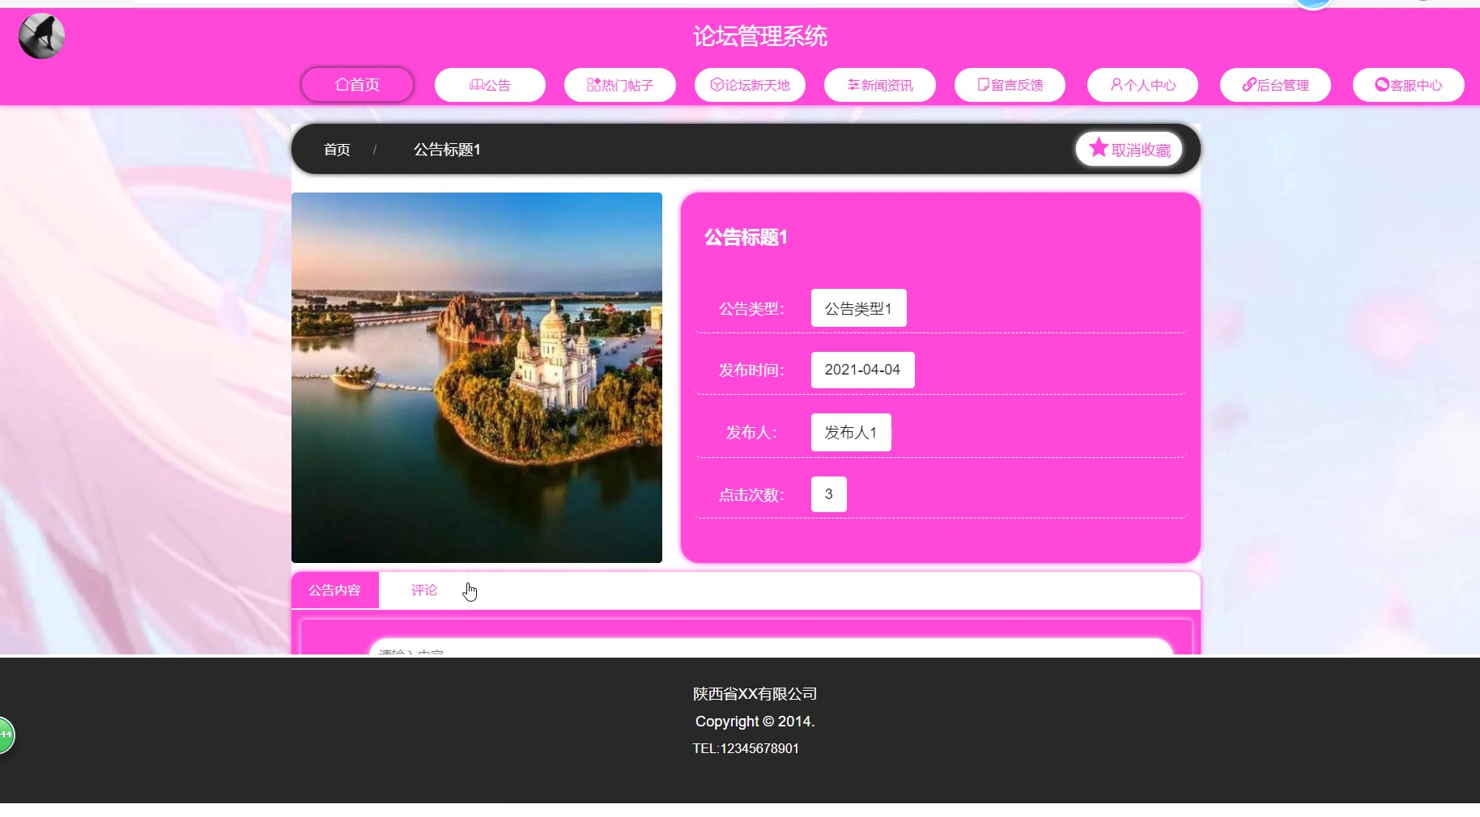This screenshot has width=1480, height=817.
Task: Click the 论坛管理系统 site title
Action: (760, 36)
